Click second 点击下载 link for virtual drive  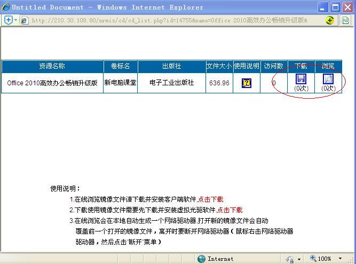coord(230,210)
